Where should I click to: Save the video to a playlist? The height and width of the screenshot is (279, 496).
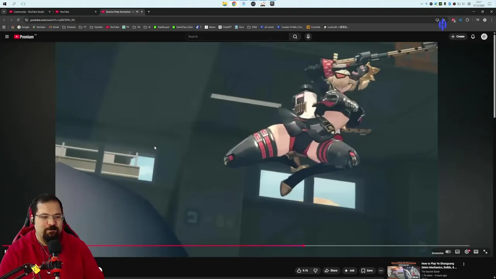tap(367, 270)
